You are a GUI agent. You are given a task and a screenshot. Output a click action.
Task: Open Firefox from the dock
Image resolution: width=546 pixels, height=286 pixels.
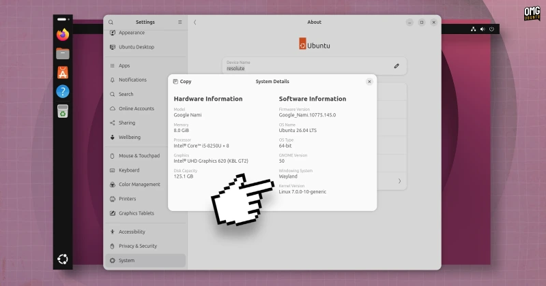pyautogui.click(x=63, y=34)
